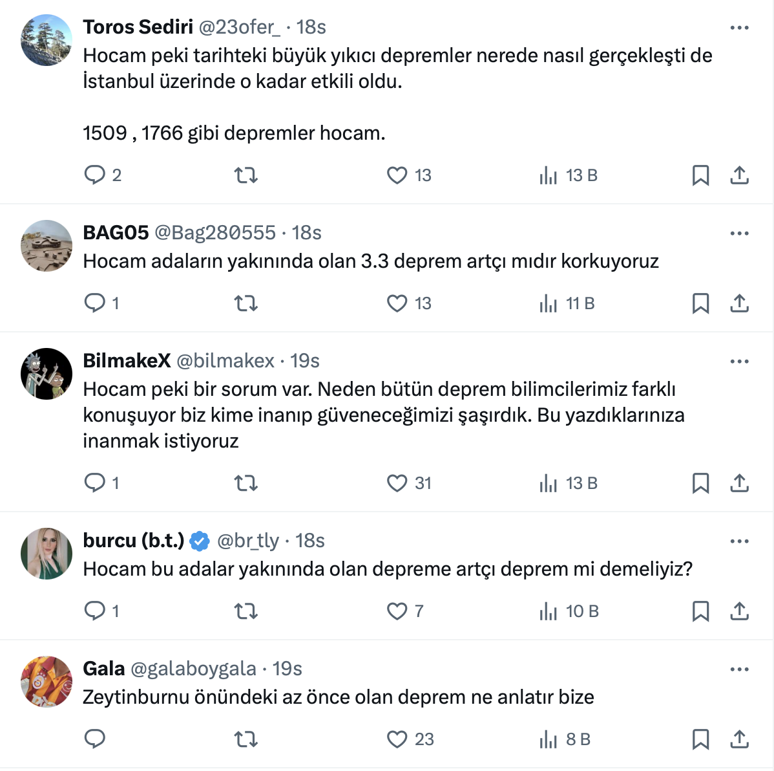Open more options on Toros Sediri's tweet
Screen dimensions: 774x771
click(739, 28)
